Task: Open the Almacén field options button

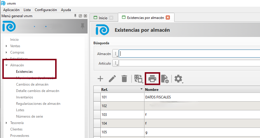Action: click(x=116, y=54)
